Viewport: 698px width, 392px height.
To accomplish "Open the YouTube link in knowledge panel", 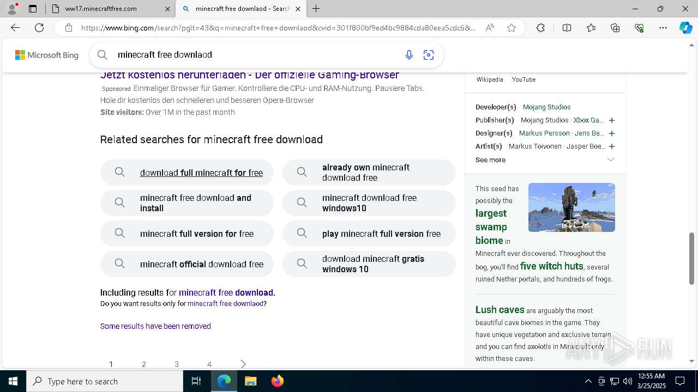I will tap(523, 79).
